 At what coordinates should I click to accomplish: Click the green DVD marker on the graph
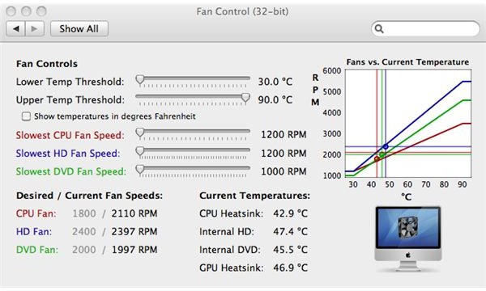382,154
